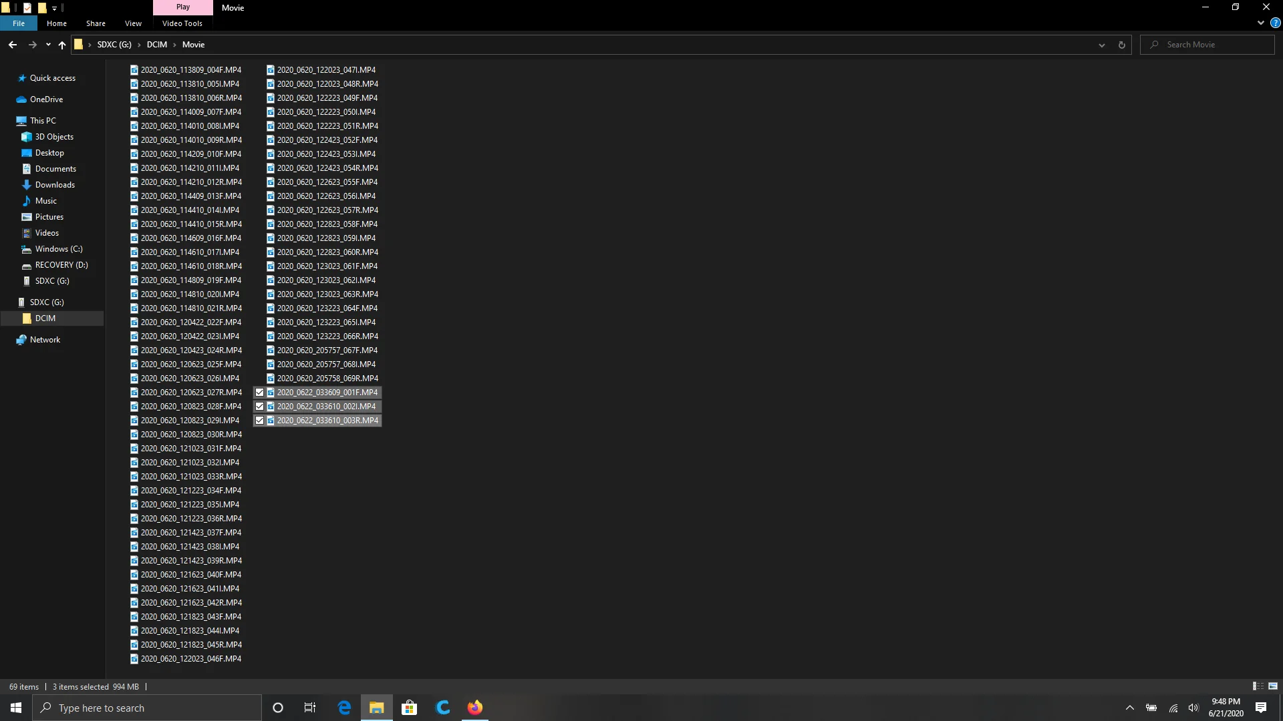Open the Help question mark icon
The image size is (1283, 721).
[1276, 23]
